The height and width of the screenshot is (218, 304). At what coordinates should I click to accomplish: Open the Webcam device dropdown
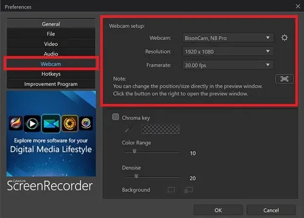tap(228, 38)
